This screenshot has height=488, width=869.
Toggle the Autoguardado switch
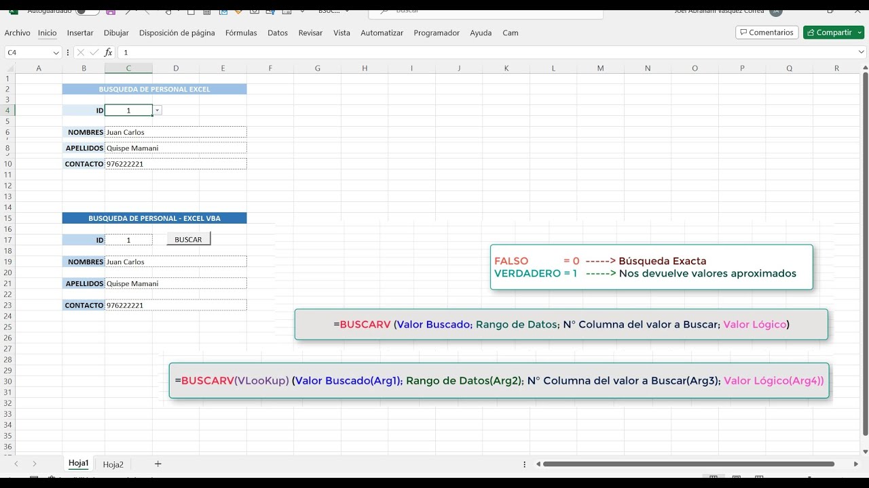click(x=87, y=11)
